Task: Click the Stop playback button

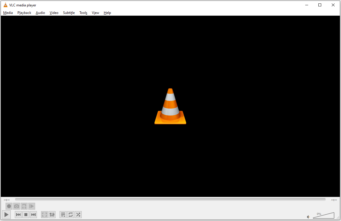Action: pos(26,215)
